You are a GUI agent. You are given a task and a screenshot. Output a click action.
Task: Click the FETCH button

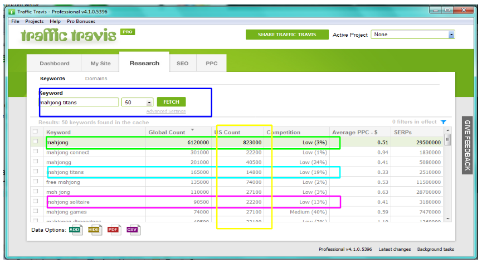tap(171, 102)
